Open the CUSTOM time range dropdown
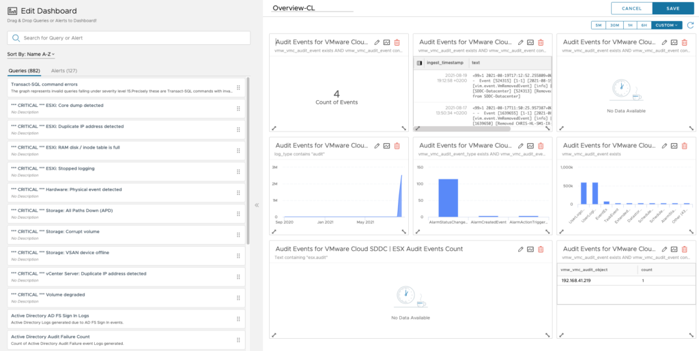699x351 pixels. 666,25
